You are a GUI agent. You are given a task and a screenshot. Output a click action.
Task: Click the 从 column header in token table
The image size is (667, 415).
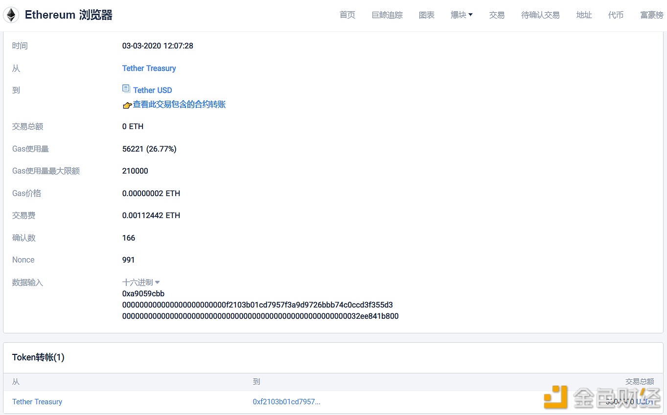[16, 382]
